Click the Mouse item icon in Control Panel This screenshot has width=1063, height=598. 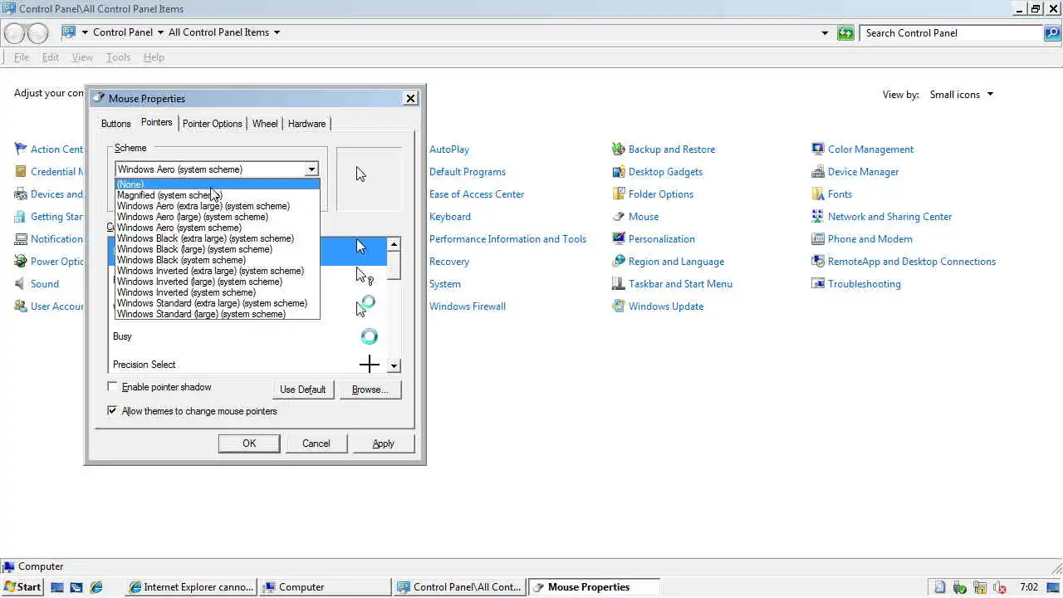pyautogui.click(x=618, y=217)
